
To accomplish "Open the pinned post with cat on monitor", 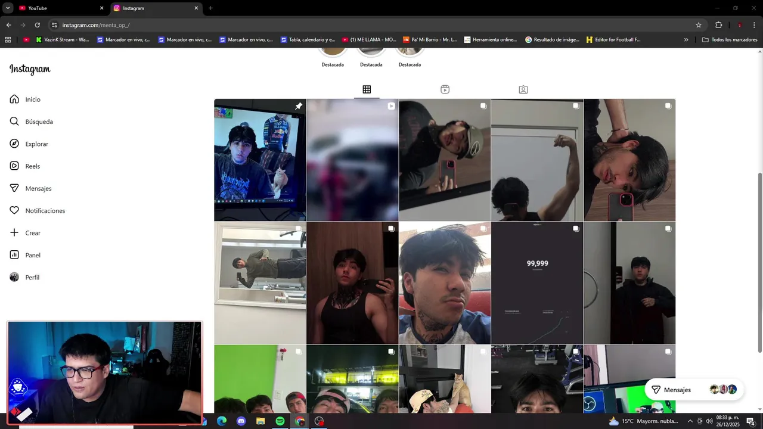I will pos(260,160).
